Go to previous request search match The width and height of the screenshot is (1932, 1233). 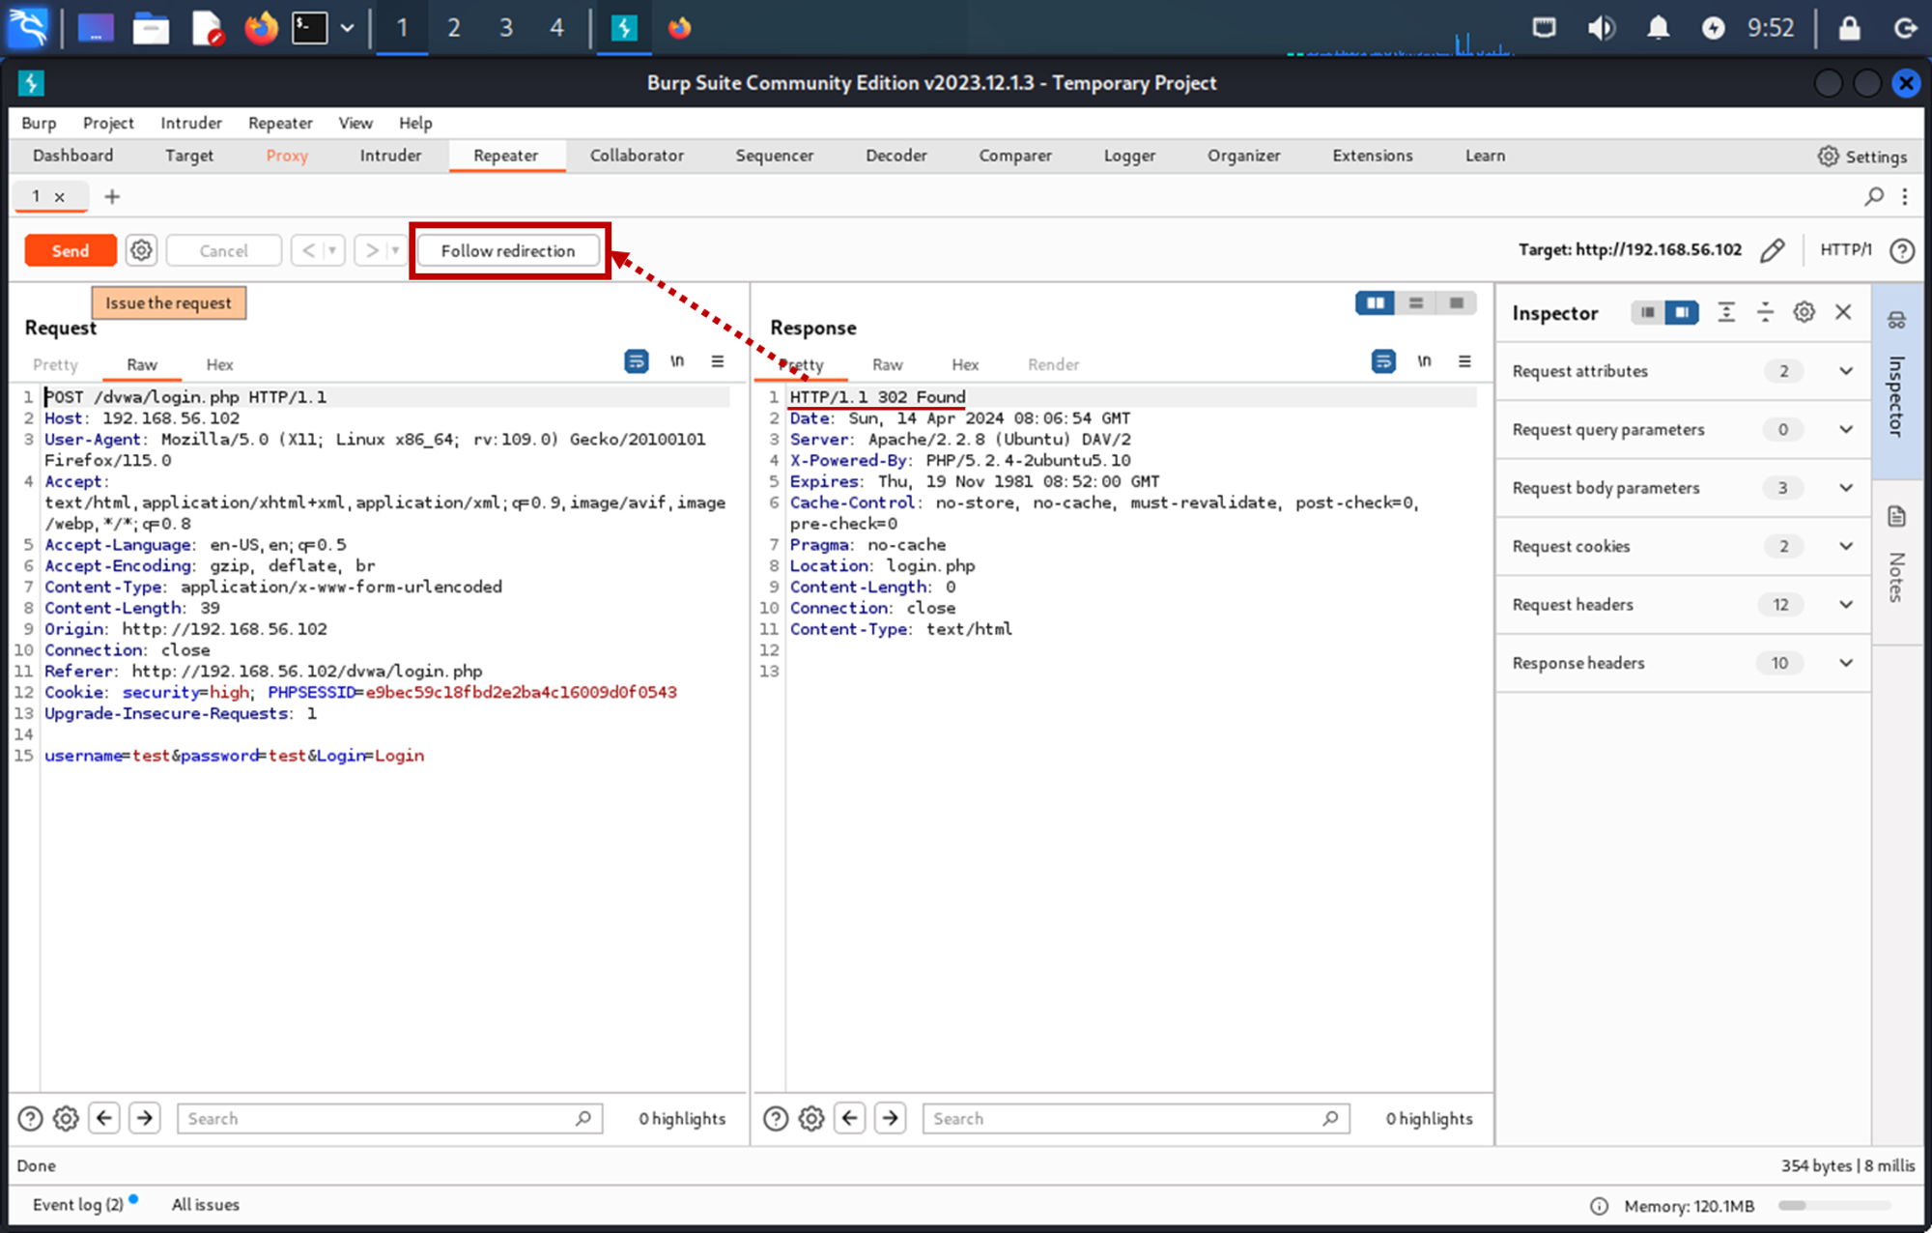pyautogui.click(x=104, y=1118)
